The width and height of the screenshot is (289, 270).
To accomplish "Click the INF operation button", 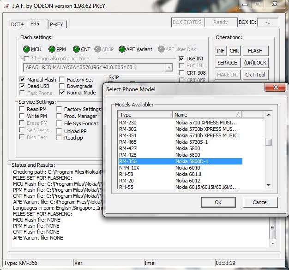I will tap(221, 51).
